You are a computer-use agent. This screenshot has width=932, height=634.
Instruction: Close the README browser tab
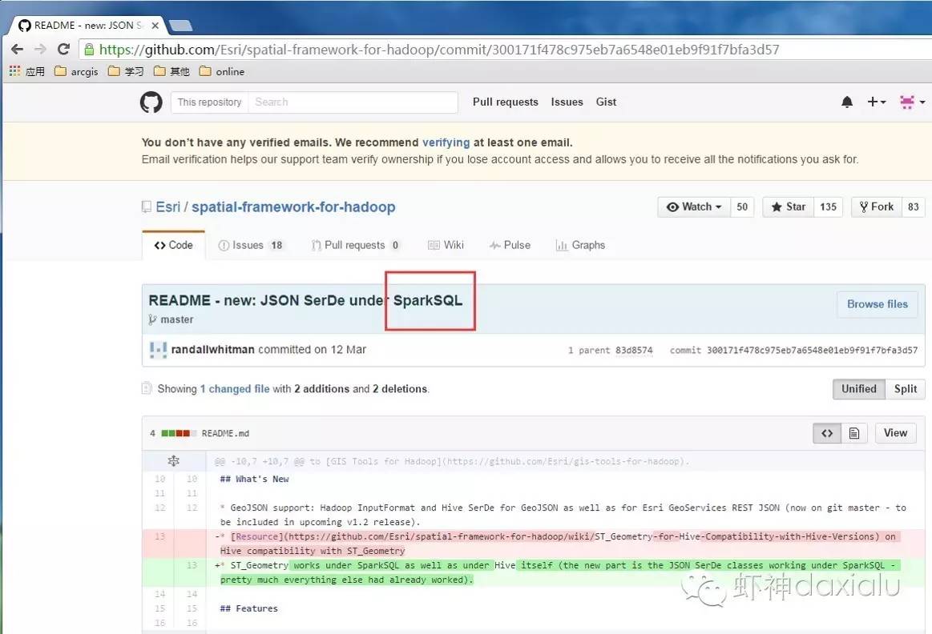pyautogui.click(x=155, y=26)
